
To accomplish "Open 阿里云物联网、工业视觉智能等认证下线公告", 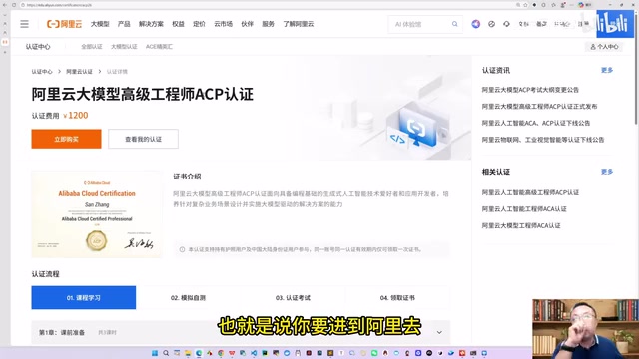I will click(543, 140).
